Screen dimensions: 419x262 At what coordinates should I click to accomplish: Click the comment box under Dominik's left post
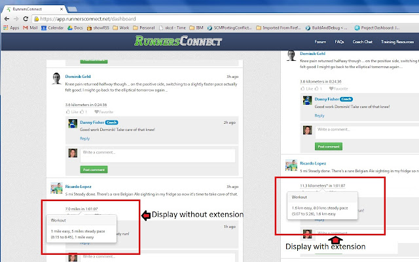pyautogui.click(x=158, y=156)
